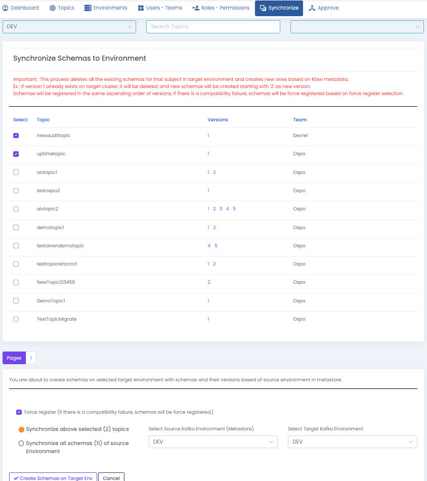
Task: Uncheck the newaudittopic checkbox
Action: coord(16,136)
